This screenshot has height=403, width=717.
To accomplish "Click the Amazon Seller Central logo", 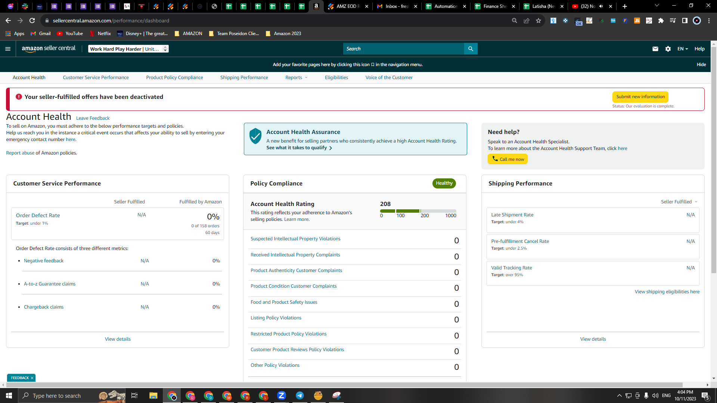I will click(49, 49).
